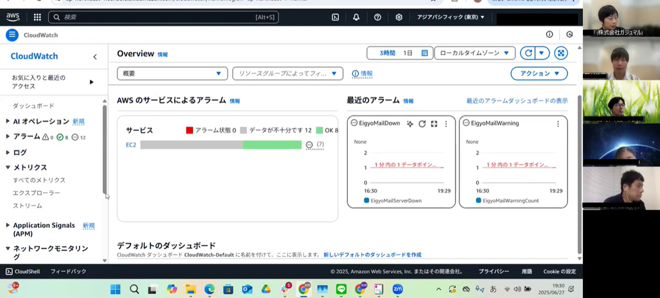Expand the AI オペレーション section

[8, 121]
